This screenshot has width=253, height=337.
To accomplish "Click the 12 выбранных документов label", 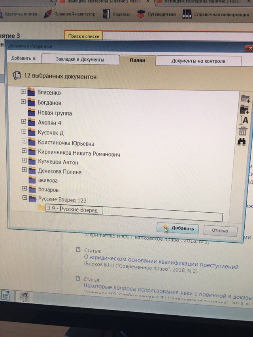I will tap(60, 76).
